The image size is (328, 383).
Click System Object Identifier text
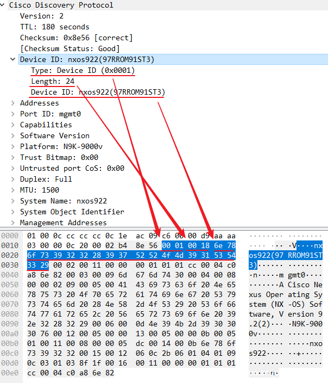[x=72, y=212]
